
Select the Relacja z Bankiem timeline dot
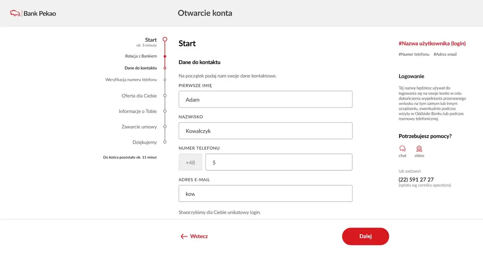165,56
